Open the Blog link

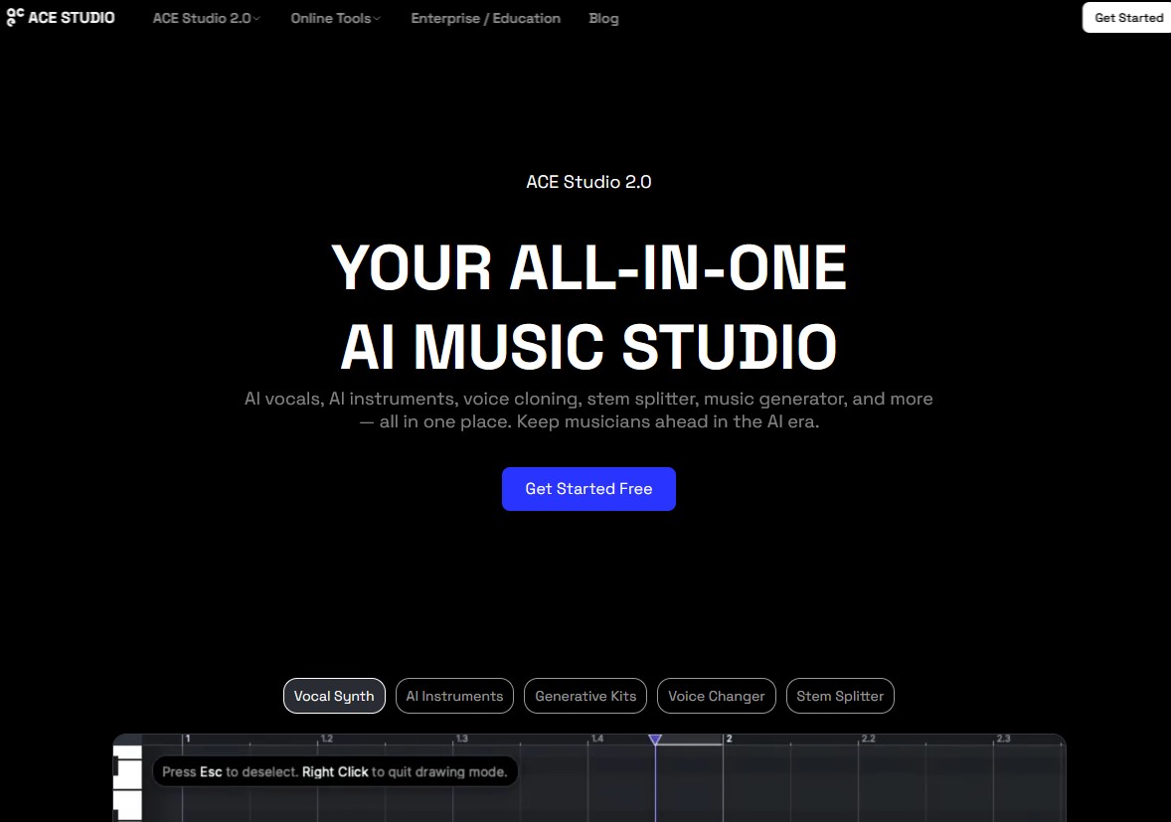[x=603, y=18]
